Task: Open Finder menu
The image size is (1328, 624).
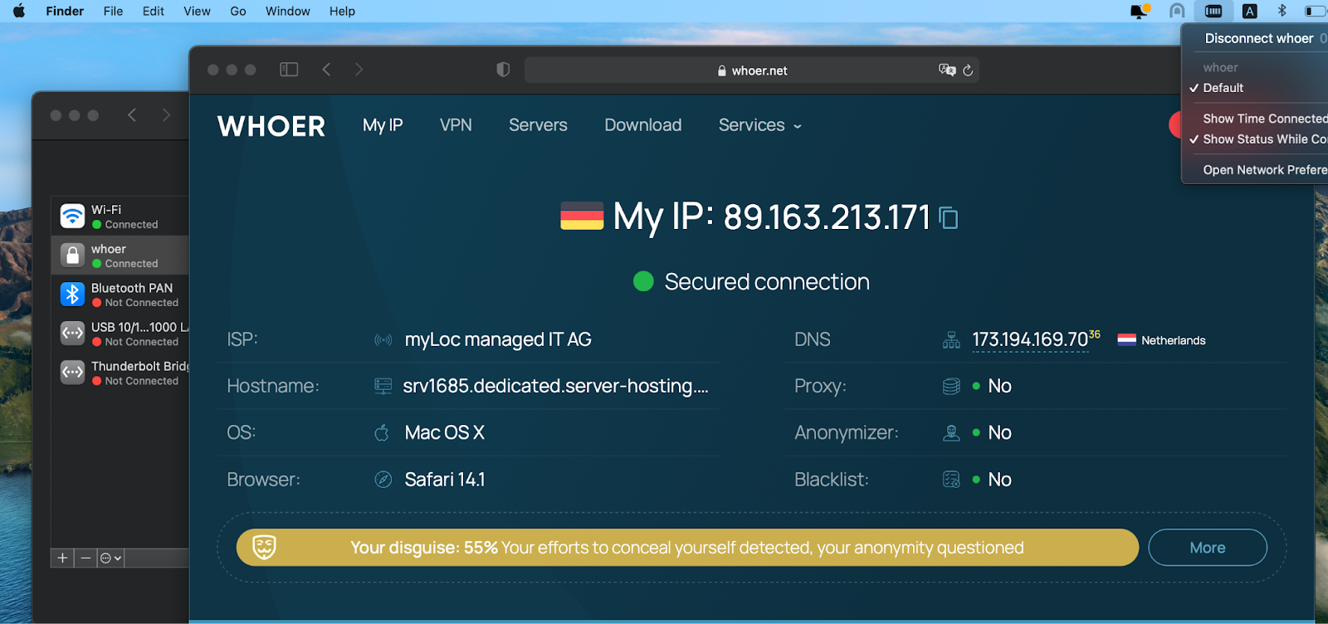Action: point(65,11)
